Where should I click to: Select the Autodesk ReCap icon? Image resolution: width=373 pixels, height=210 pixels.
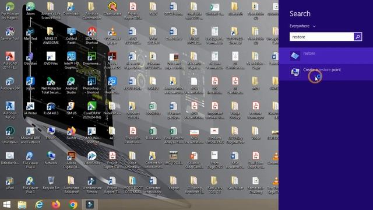pyautogui.click(x=10, y=110)
